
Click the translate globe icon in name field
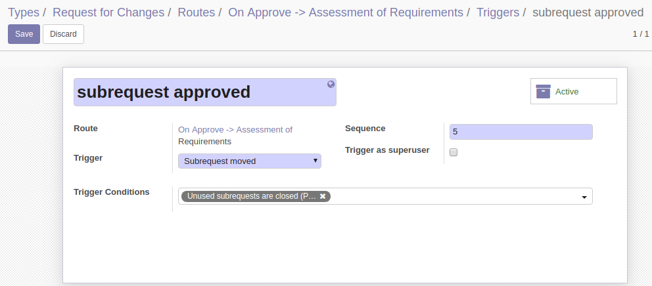331,84
